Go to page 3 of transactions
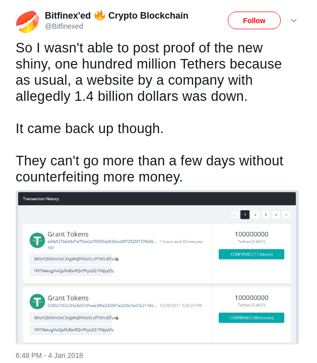The height and width of the screenshot is (363, 317). coord(266,215)
